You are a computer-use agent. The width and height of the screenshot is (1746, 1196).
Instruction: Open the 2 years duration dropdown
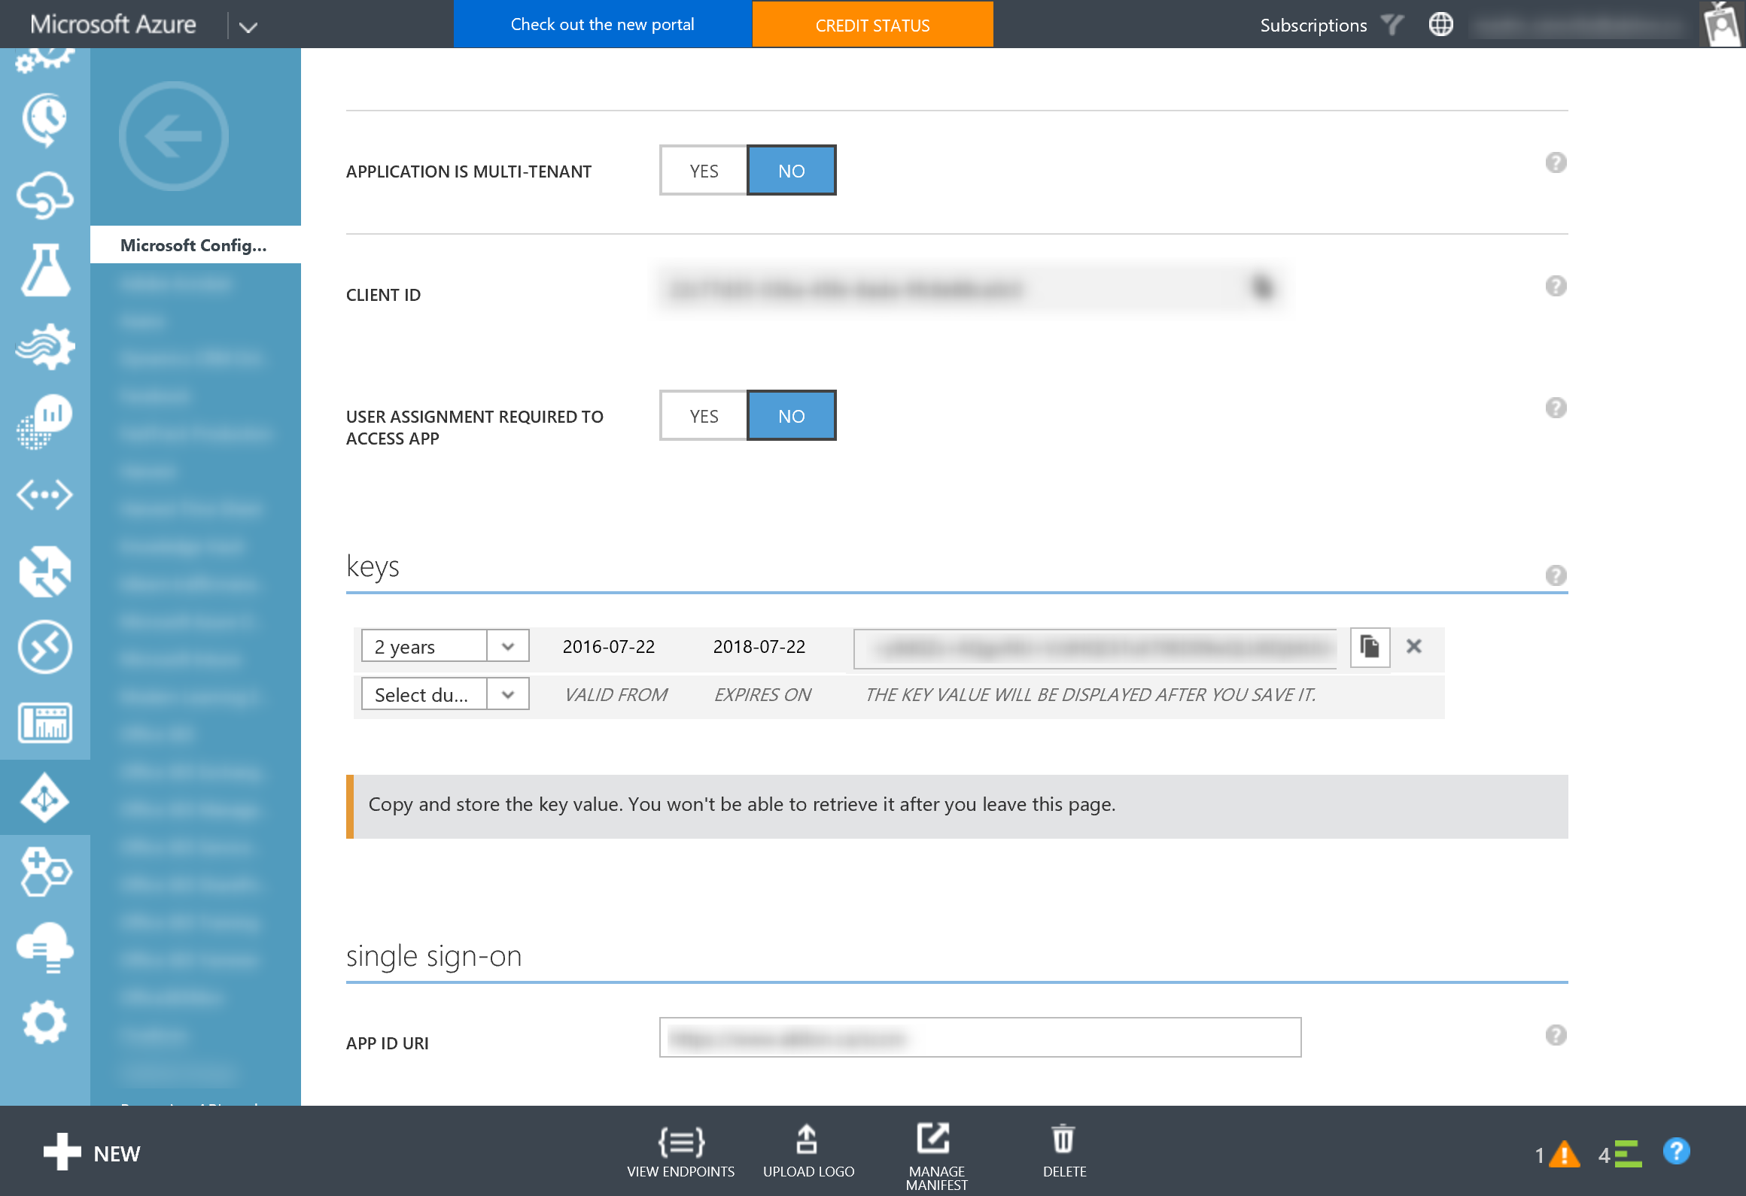(510, 645)
